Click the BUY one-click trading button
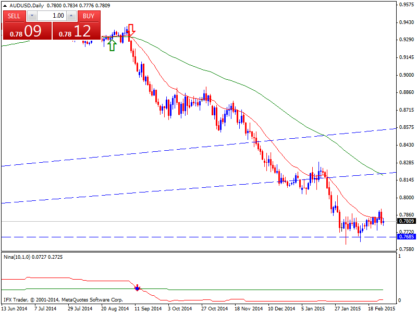Viewport: 417px width, 313px height. [89, 16]
